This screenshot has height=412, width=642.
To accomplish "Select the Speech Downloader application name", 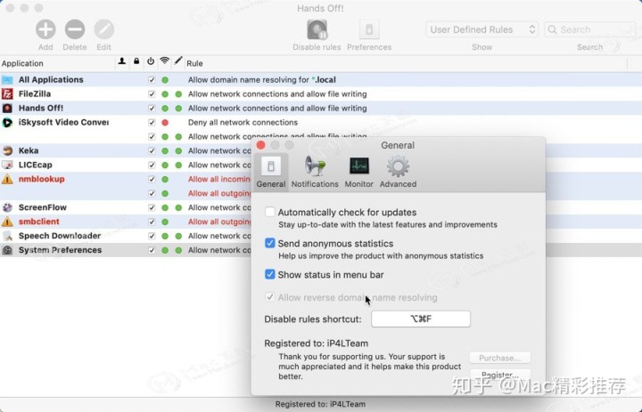I will pyautogui.click(x=60, y=236).
